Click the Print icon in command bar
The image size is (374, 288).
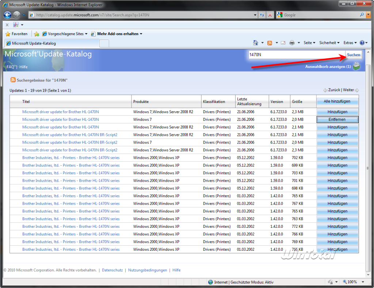point(292,43)
